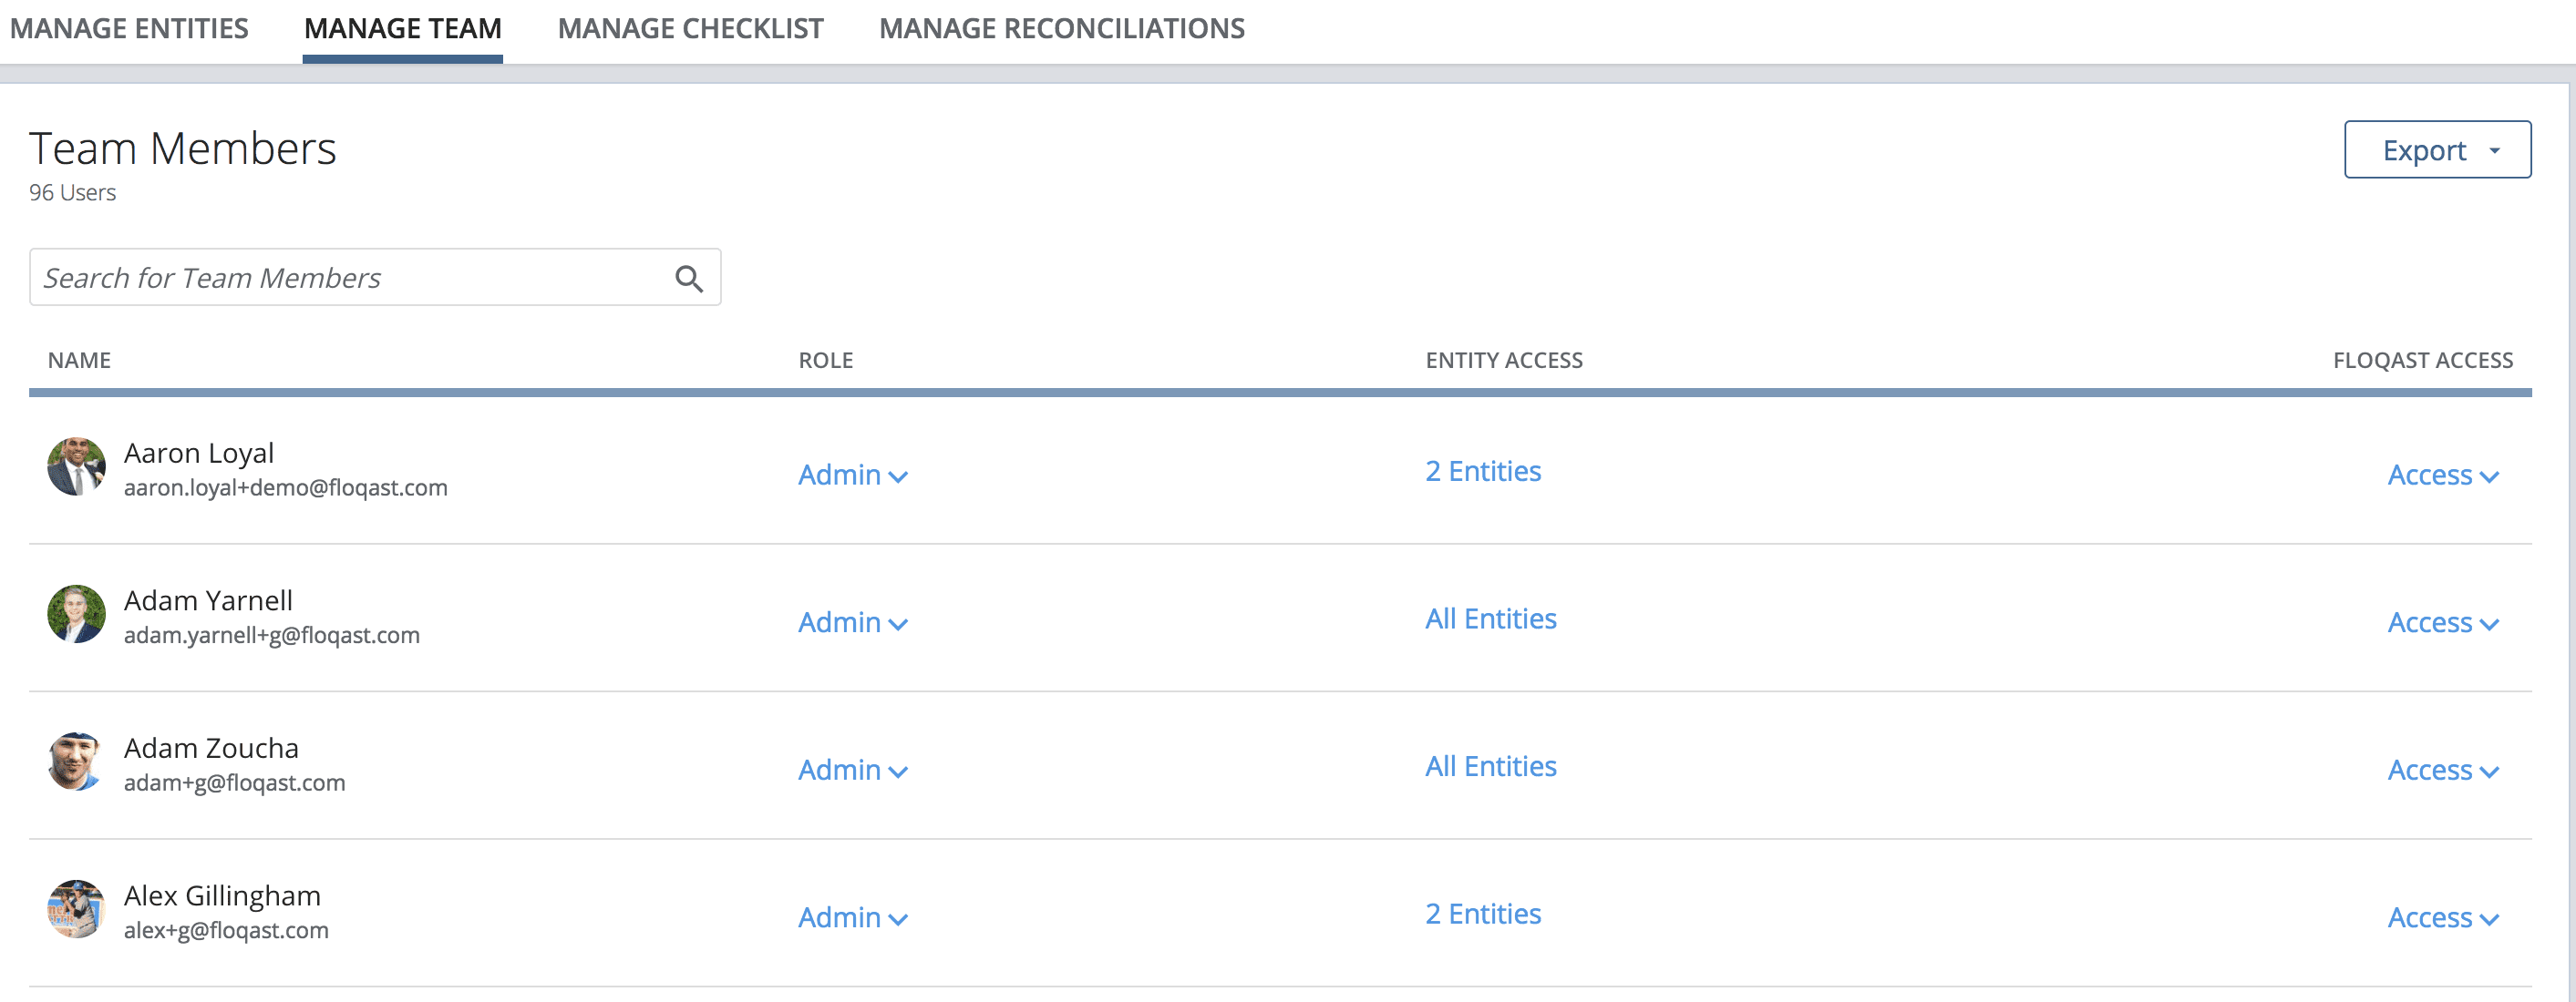
Task: Click email aaron.loyal+demo@floqast.com
Action: coord(286,487)
